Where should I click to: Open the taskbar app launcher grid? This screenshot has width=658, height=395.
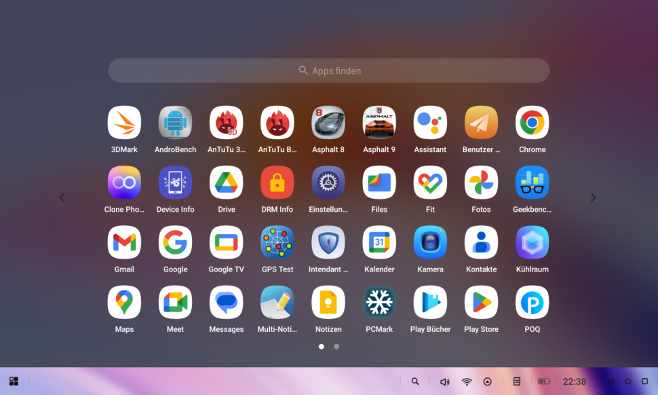click(x=14, y=381)
